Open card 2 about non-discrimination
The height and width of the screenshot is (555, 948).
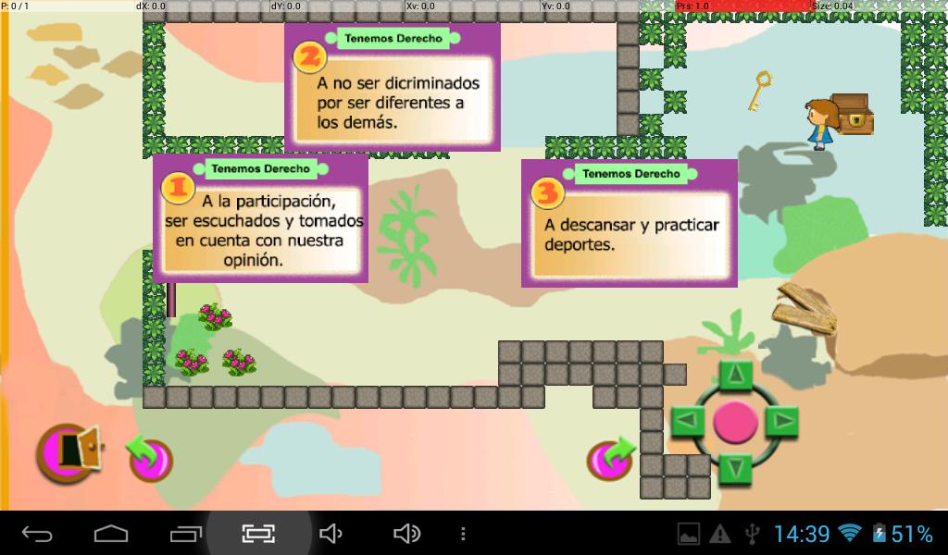392,87
